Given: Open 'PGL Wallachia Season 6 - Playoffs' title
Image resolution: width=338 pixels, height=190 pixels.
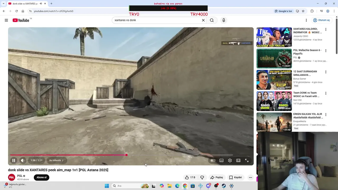Looking at the screenshot, I should [x=307, y=52].
